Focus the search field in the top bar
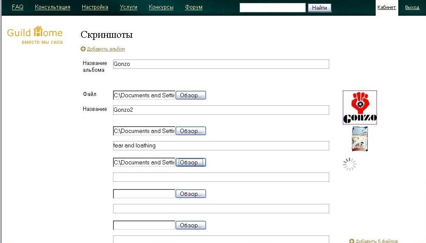 pos(272,8)
